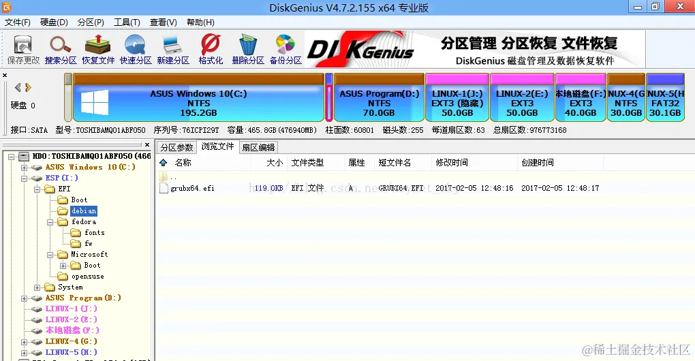Open the 分区(P) menu
The width and height of the screenshot is (695, 361).
91,22
